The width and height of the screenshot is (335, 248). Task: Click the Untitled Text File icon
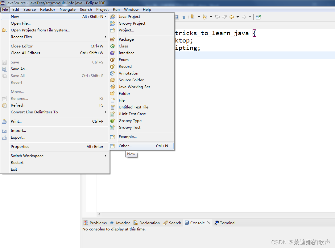coord(112,107)
